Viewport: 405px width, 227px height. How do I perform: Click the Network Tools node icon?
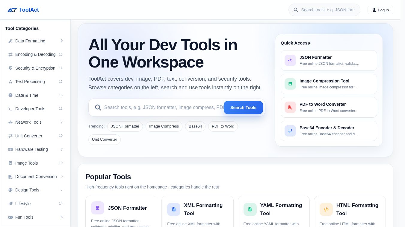tap(10, 122)
